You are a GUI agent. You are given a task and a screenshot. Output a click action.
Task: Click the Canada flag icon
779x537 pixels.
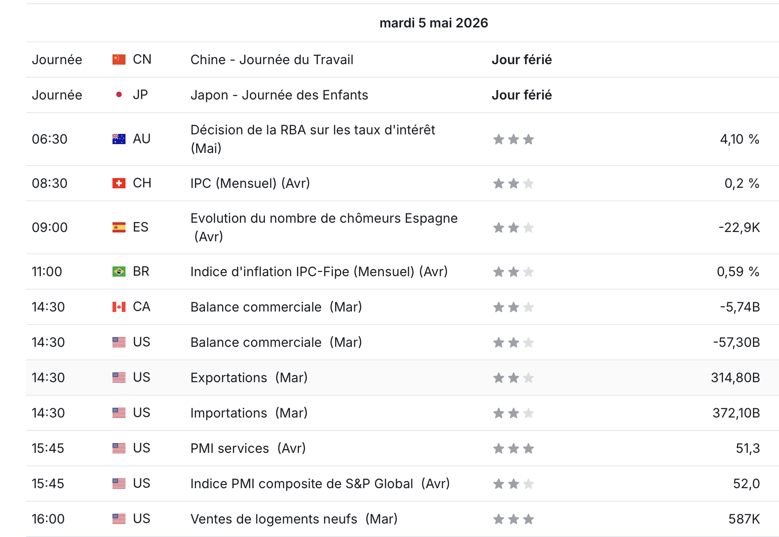119,307
